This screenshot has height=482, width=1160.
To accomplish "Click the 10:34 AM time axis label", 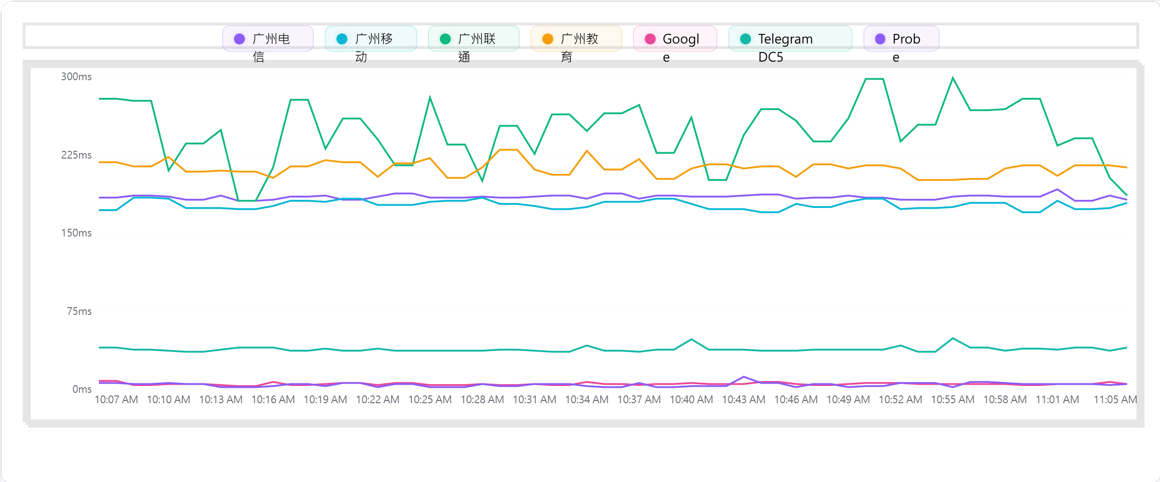I will pos(587,400).
